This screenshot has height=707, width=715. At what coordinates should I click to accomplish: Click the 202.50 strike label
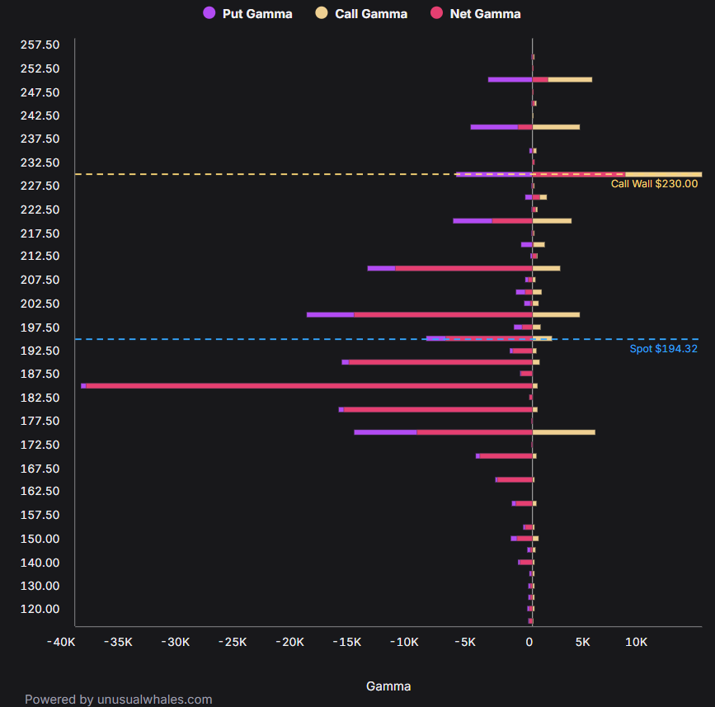point(40,304)
